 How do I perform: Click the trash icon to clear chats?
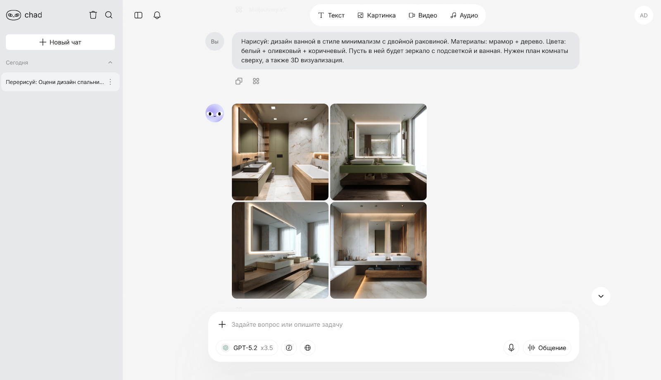93,15
